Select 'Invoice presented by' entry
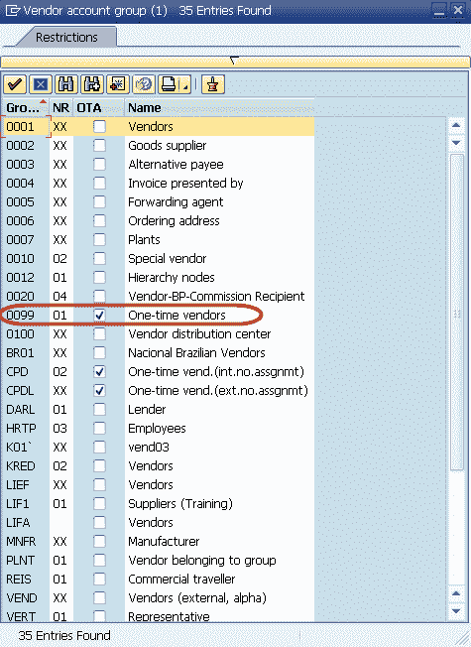This screenshot has width=471, height=647. (x=185, y=184)
